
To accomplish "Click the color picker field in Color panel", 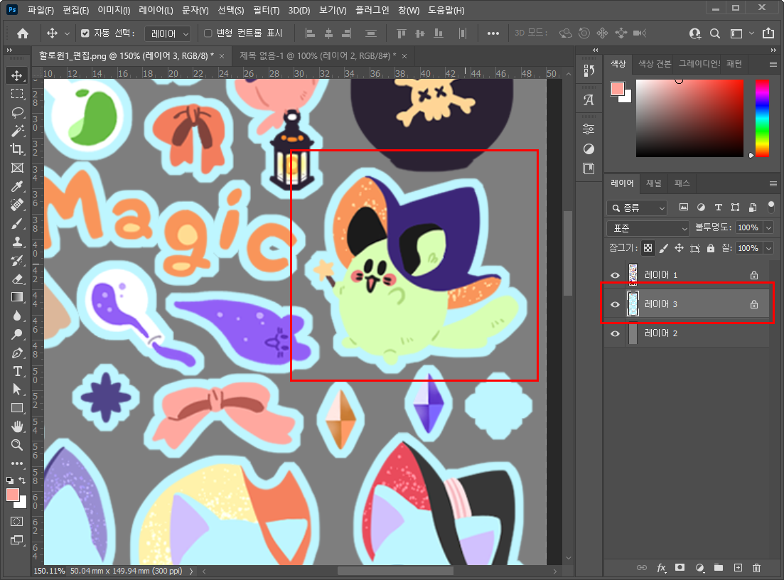I will point(689,119).
